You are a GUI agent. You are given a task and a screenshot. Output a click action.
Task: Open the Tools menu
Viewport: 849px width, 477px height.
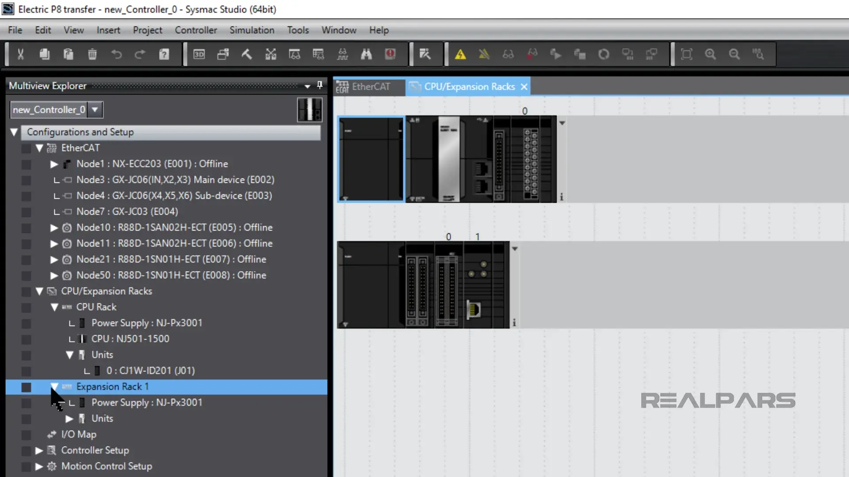[x=298, y=30]
